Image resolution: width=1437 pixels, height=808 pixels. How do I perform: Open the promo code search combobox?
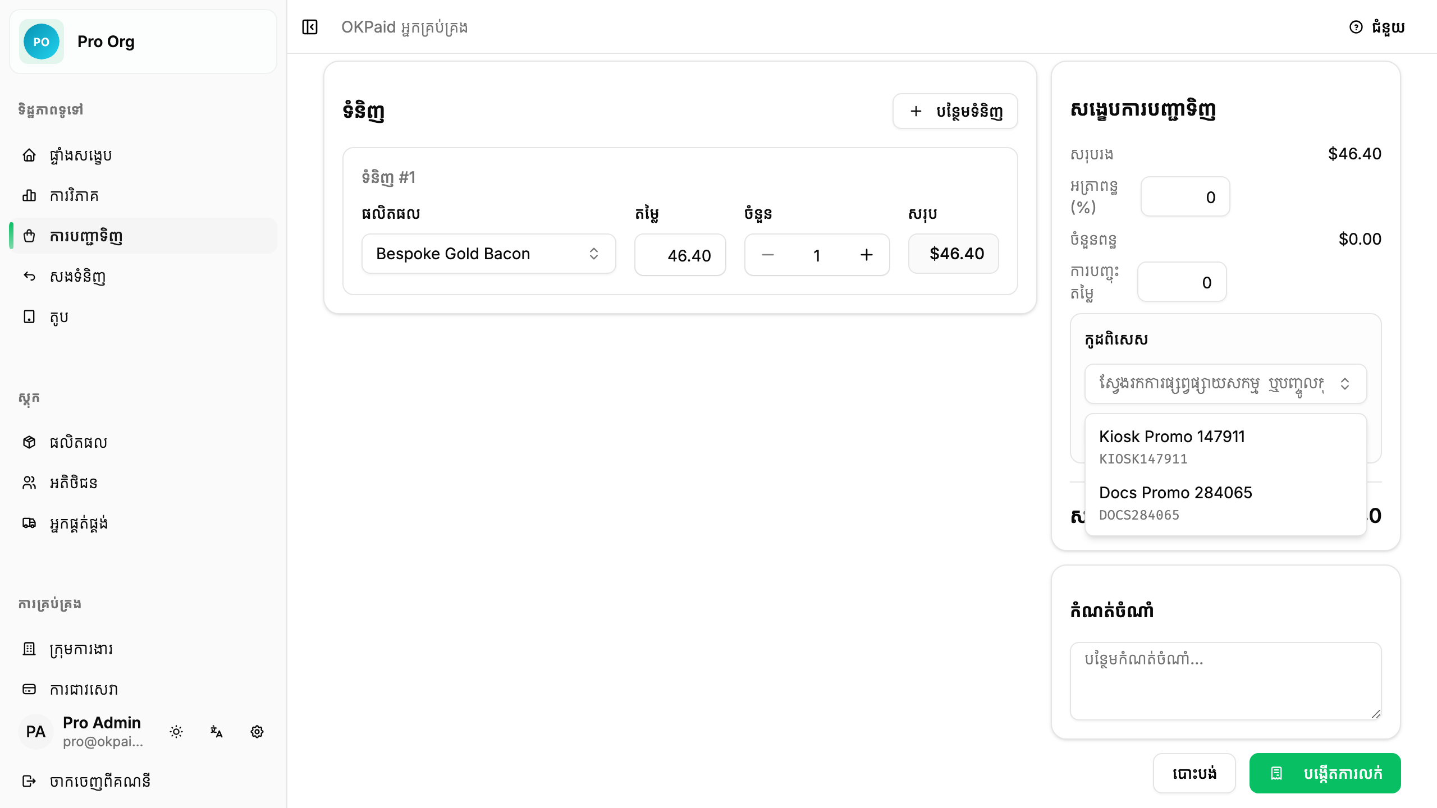click(x=1225, y=384)
